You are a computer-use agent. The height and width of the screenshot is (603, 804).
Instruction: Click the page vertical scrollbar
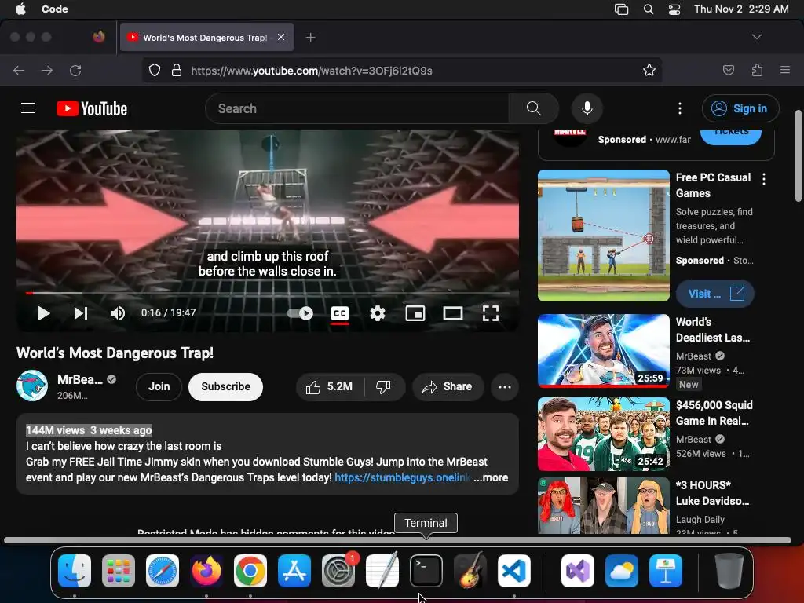(x=799, y=156)
